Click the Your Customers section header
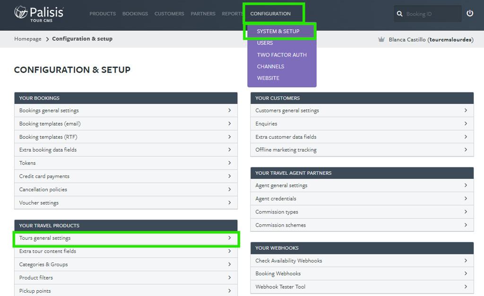The image size is (484, 296). pyautogui.click(x=362, y=98)
